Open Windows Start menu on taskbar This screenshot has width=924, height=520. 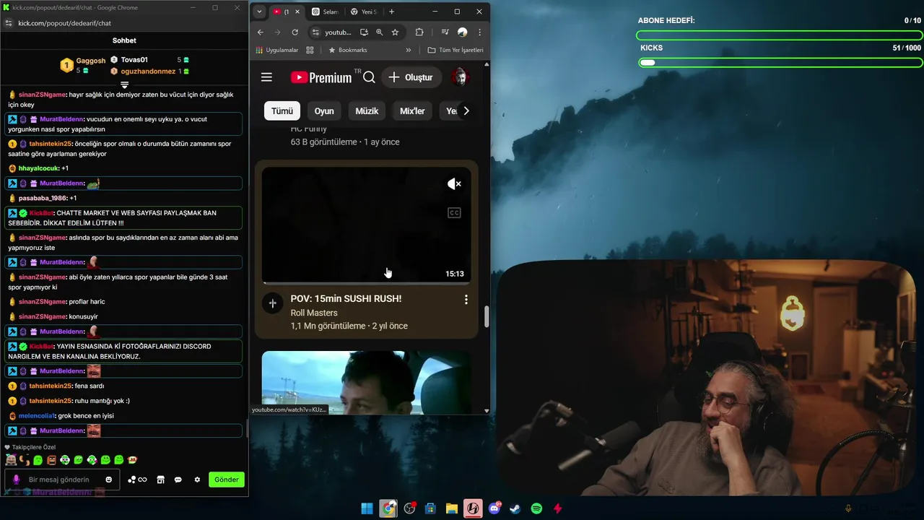click(367, 508)
